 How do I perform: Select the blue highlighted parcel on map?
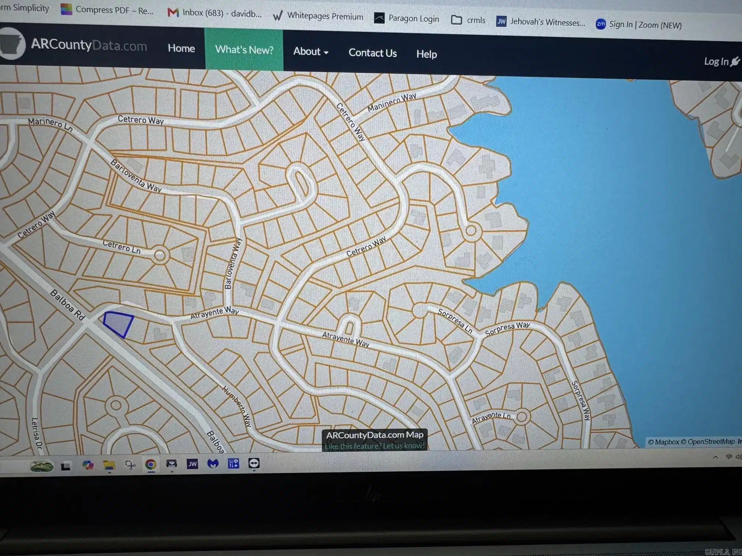pos(119,324)
